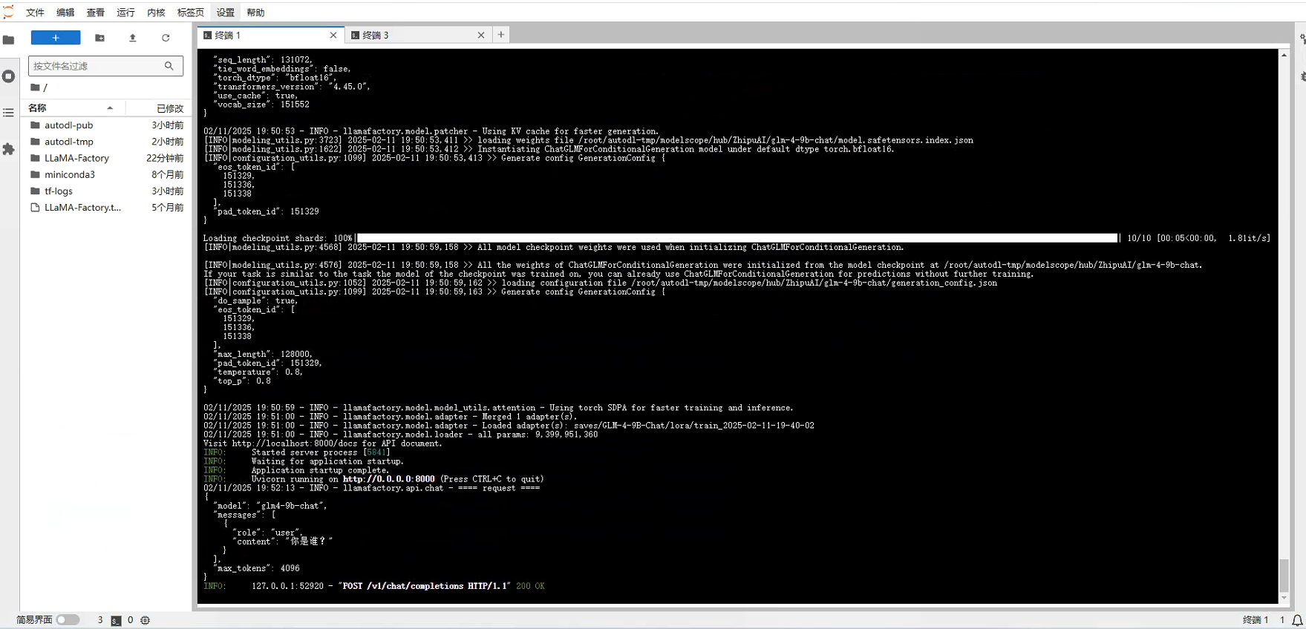This screenshot has width=1306, height=629.
Task: Sort files by 名称 column header
Action: (72, 108)
